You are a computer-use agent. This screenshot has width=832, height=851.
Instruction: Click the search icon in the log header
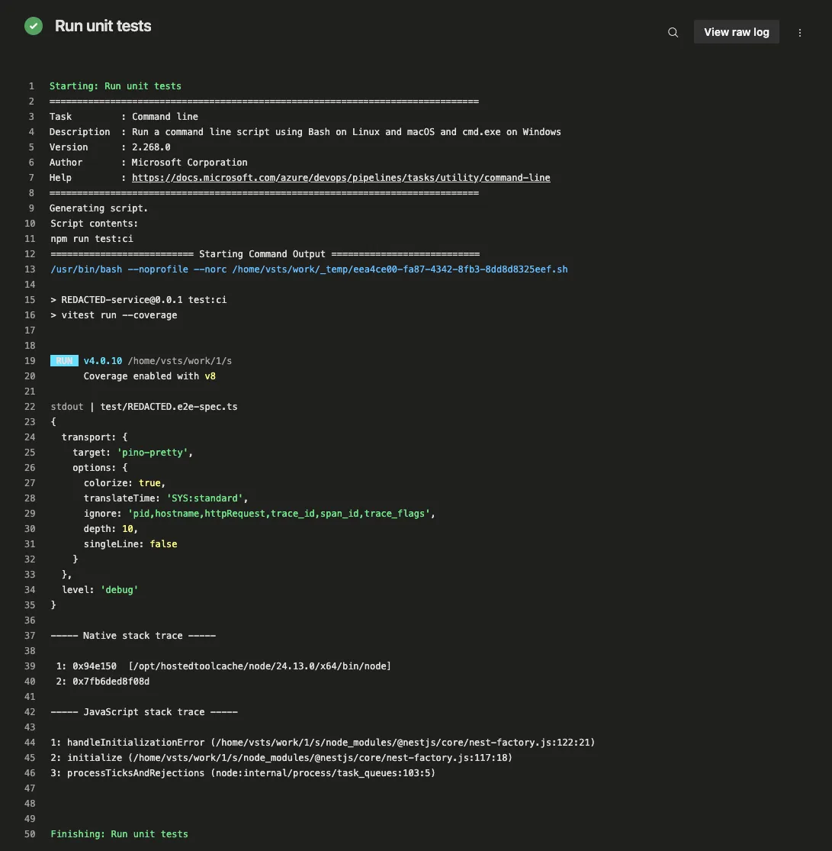[x=672, y=32]
